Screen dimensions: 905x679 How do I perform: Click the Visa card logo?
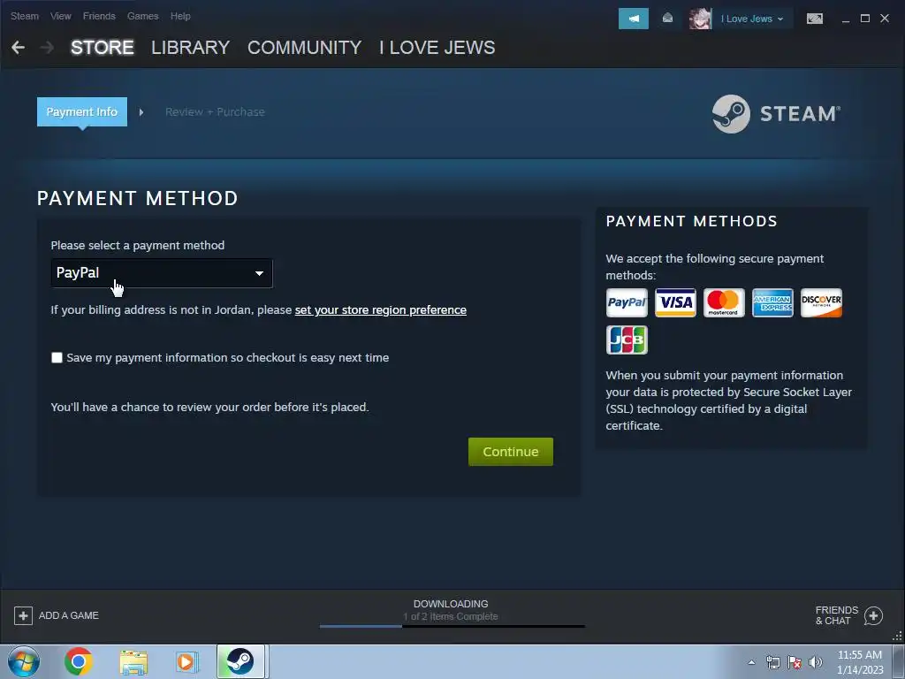point(675,302)
